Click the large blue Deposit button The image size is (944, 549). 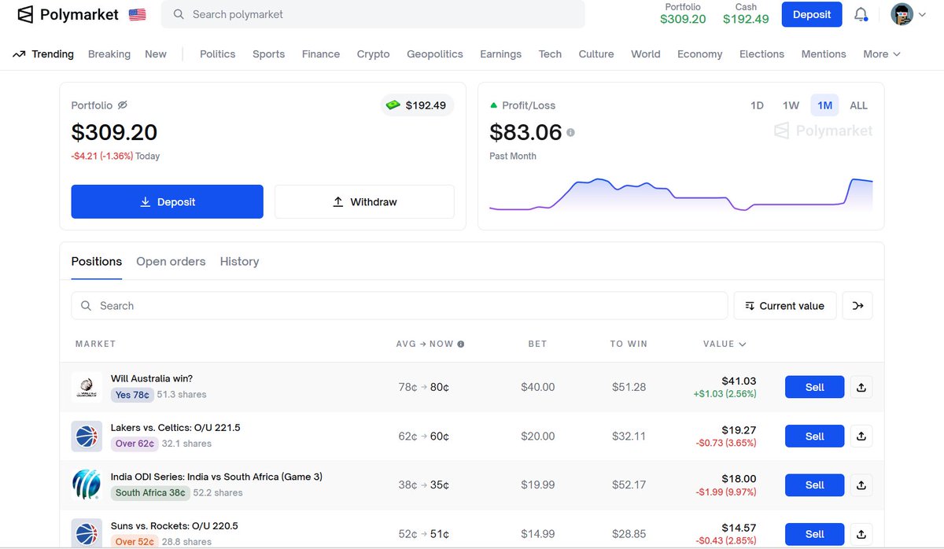pyautogui.click(x=168, y=201)
